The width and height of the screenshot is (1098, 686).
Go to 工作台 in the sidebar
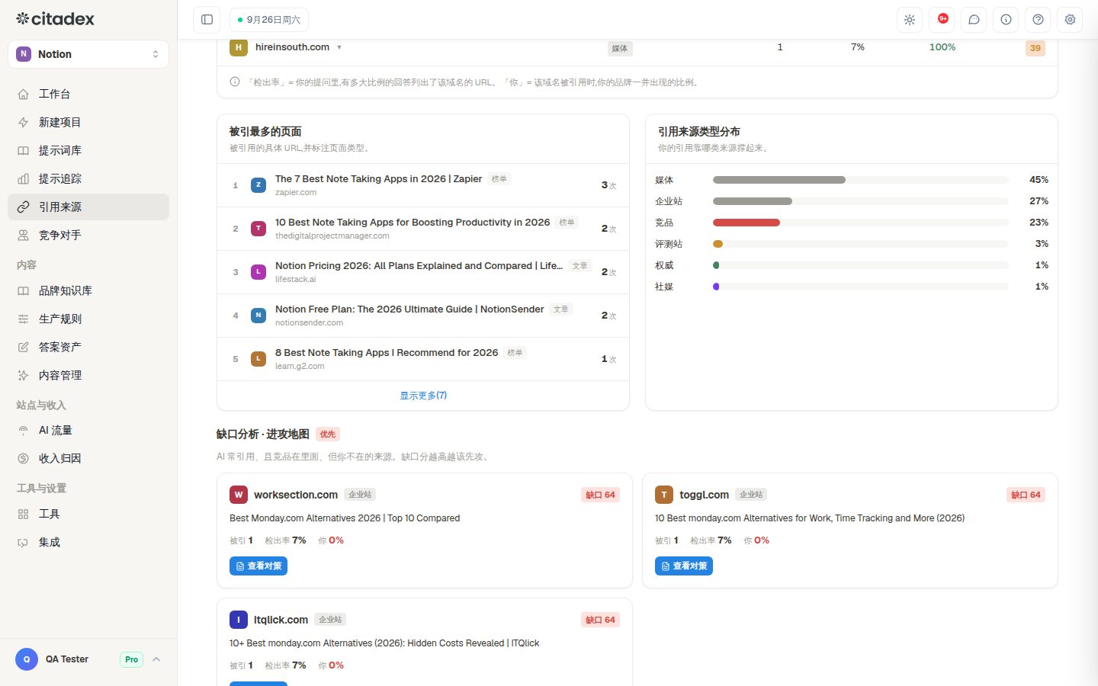point(88,94)
